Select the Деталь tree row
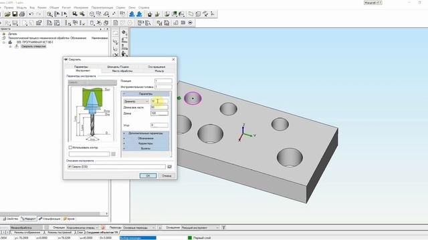The width and height of the screenshot is (428, 240). (13, 34)
